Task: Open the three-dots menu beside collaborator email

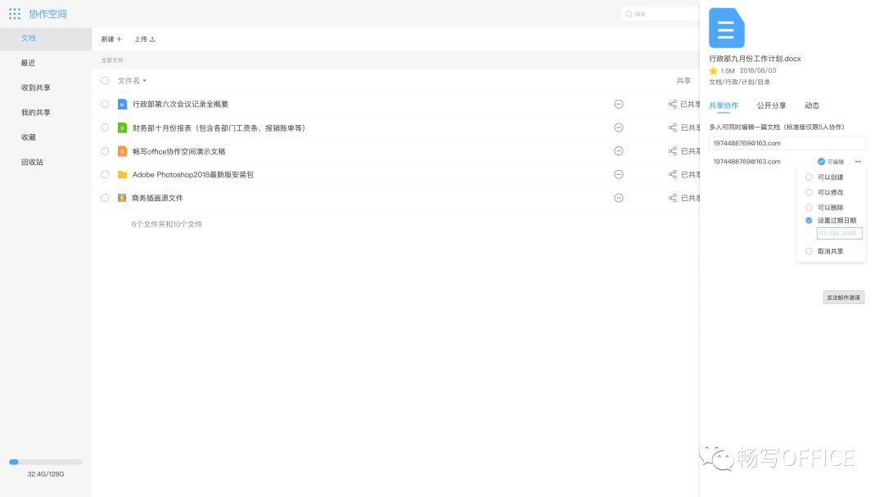Action: (x=858, y=162)
